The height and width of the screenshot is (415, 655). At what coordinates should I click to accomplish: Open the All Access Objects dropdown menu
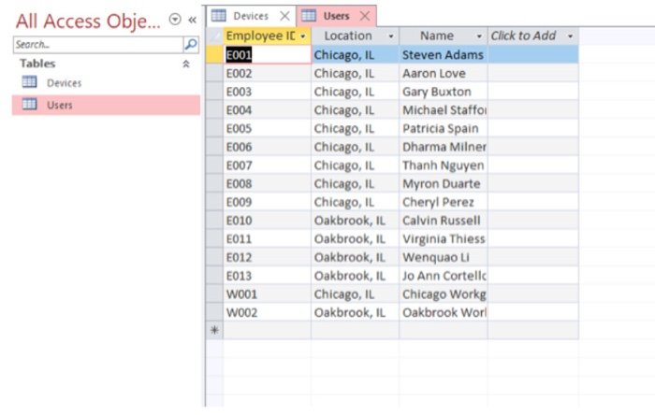175,20
